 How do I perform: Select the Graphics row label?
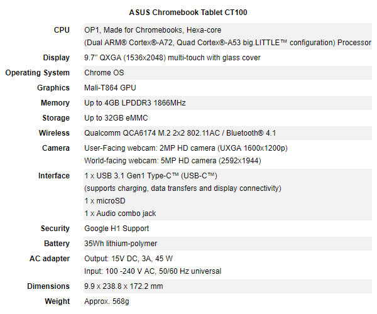[x=53, y=88]
